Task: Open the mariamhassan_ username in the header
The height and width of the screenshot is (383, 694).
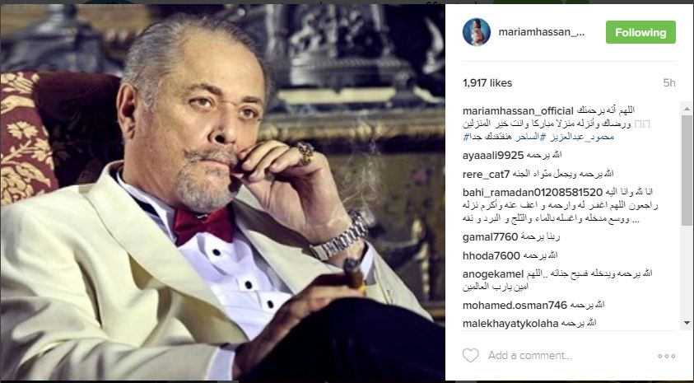Action: (542, 32)
